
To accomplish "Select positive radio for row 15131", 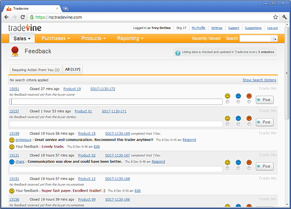I will (228, 168).
